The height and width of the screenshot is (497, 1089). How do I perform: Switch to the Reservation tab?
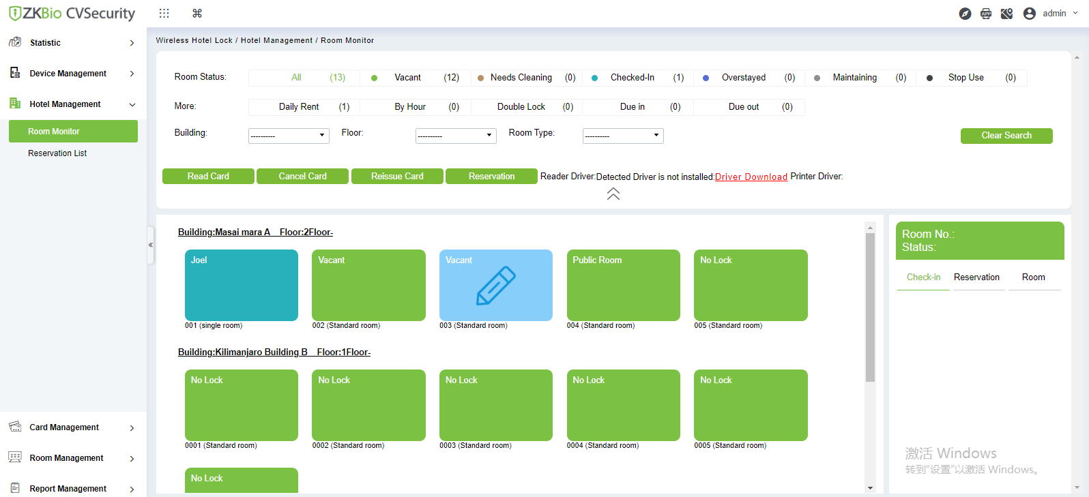click(x=976, y=277)
